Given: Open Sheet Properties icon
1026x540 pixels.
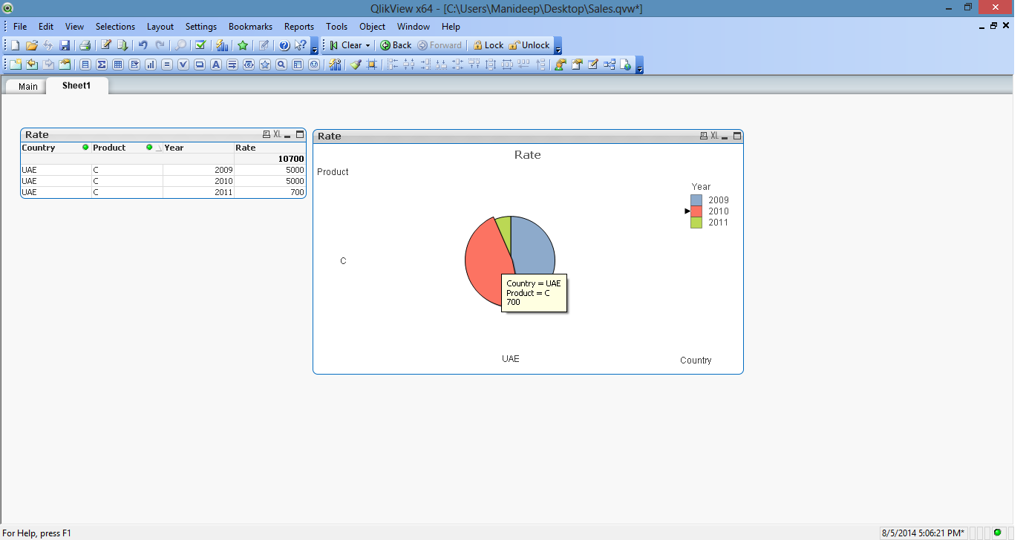Looking at the screenshot, I should tap(65, 65).
